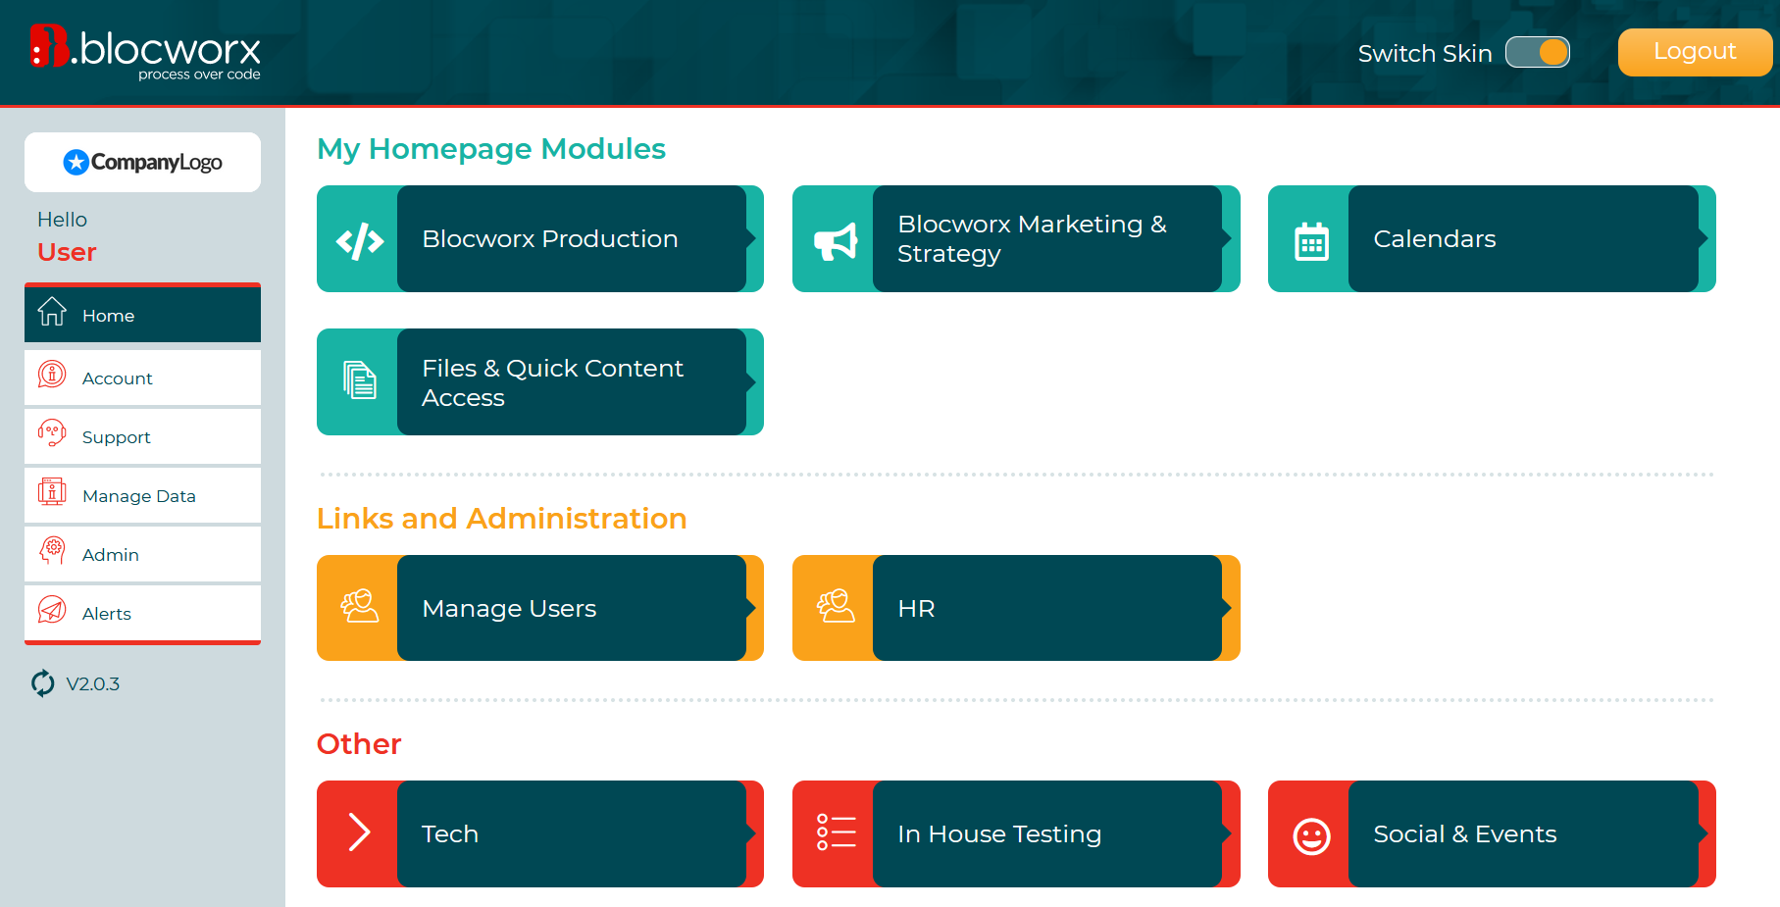The height and width of the screenshot is (907, 1780).
Task: Open the calendar icon on the Calendars module
Action: click(1310, 238)
